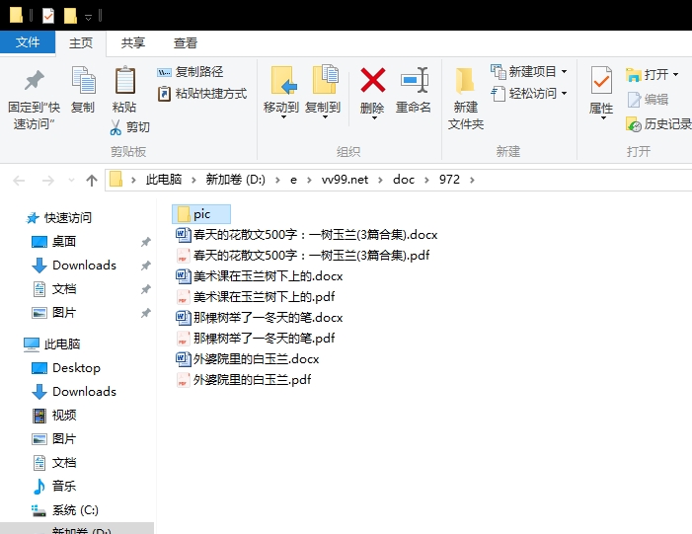Viewport: 692px width, 534px height.
Task: Switch to the Share (共享) tab
Action: [133, 42]
